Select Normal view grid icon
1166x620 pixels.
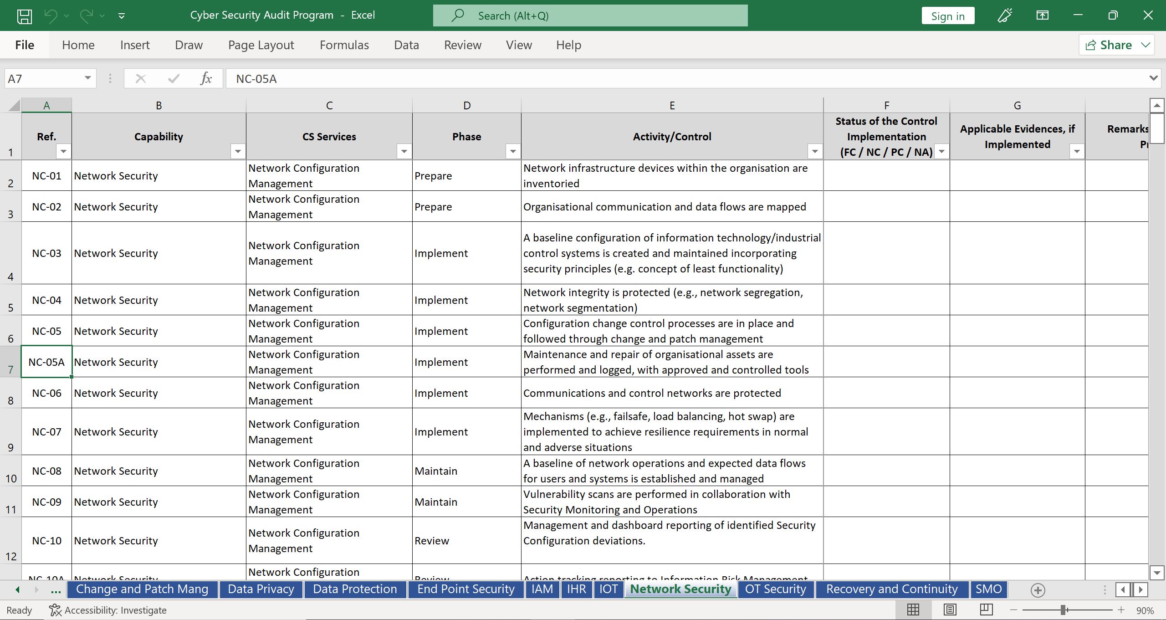(913, 610)
